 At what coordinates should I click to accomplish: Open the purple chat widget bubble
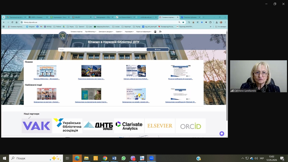point(222,133)
